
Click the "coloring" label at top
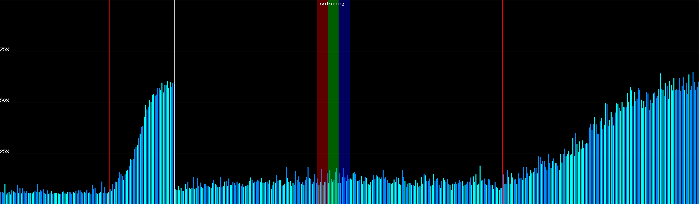[332, 4]
